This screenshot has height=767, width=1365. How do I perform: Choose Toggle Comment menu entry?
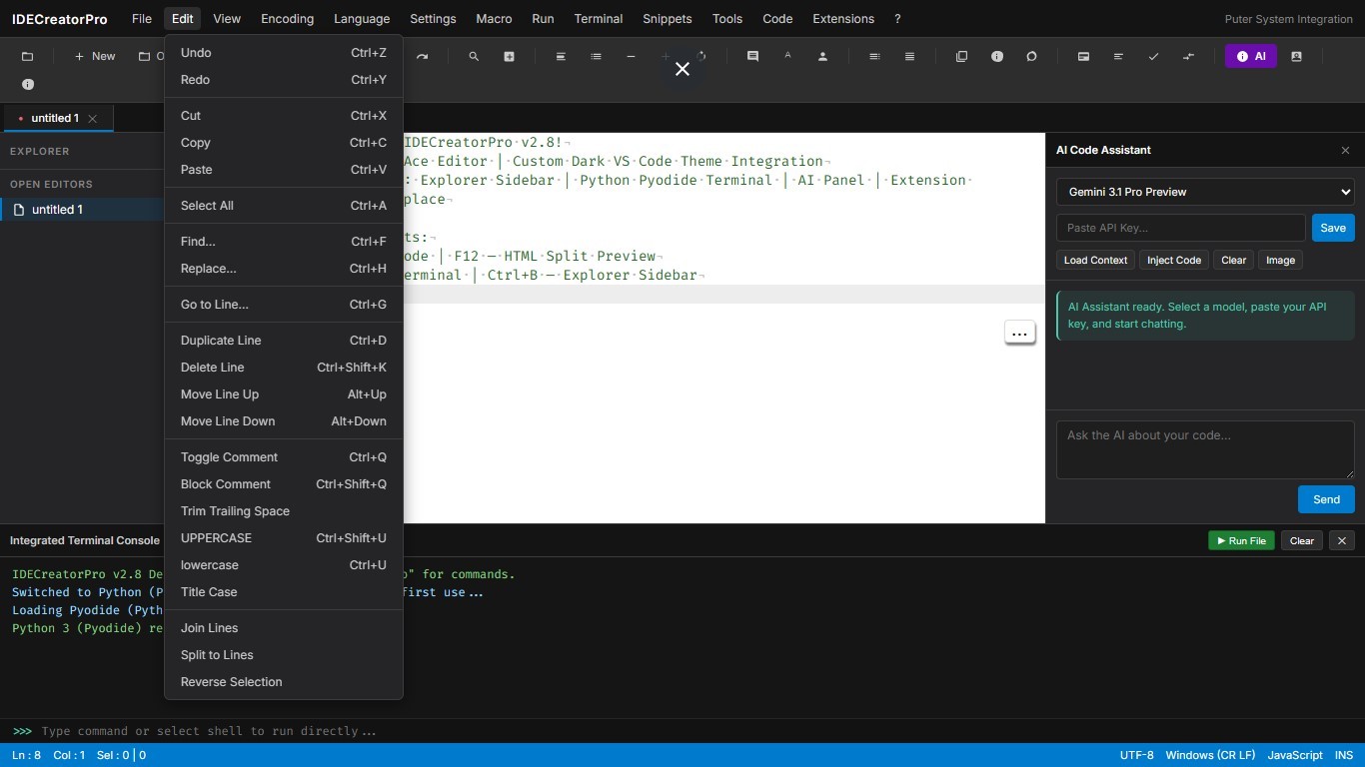pyautogui.click(x=284, y=457)
